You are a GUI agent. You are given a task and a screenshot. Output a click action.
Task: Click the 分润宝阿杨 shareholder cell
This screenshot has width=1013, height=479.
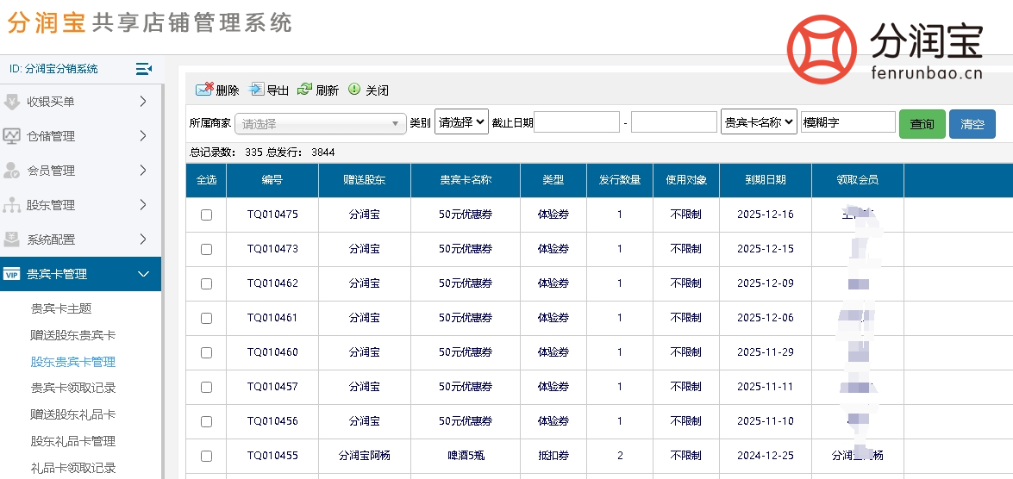click(x=365, y=456)
